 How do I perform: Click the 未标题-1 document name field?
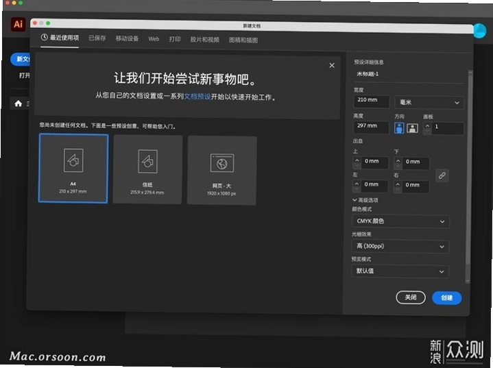pos(409,75)
